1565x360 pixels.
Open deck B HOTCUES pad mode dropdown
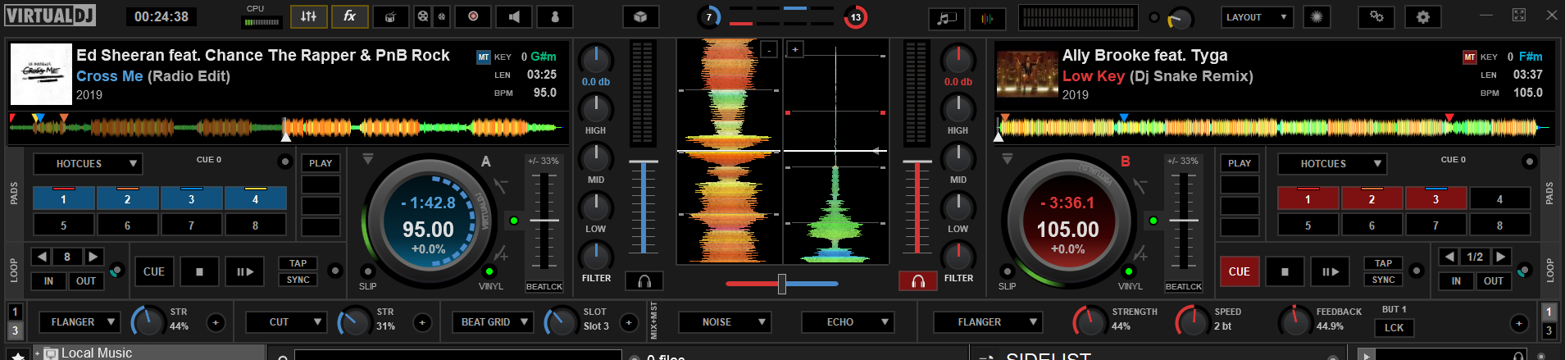click(1332, 164)
